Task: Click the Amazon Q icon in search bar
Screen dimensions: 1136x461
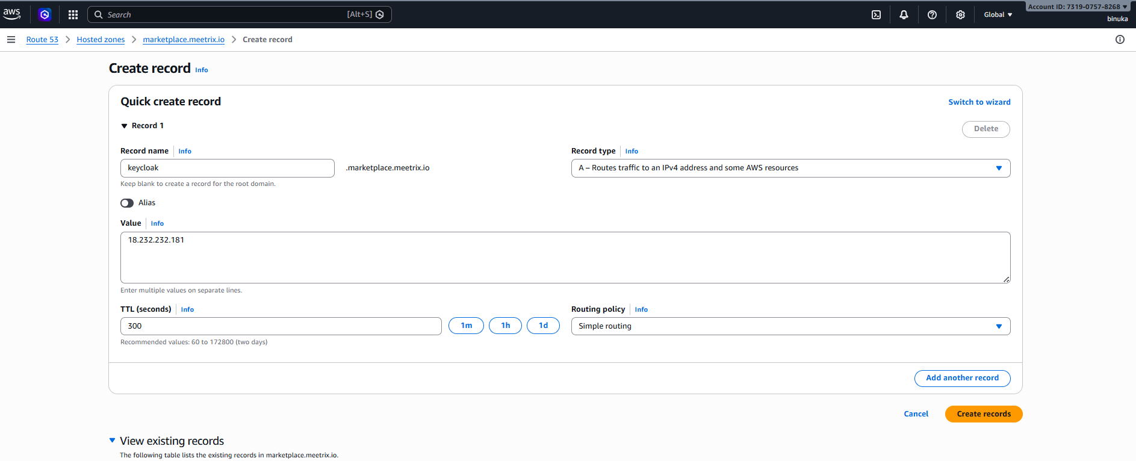Action: (380, 14)
